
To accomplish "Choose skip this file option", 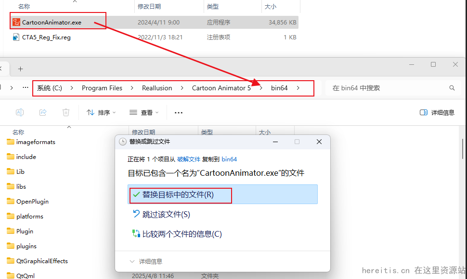I will pos(161,214).
